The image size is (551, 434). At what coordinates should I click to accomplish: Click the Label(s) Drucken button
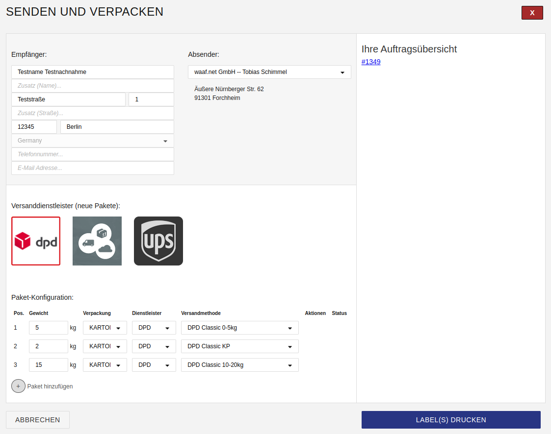(x=451, y=420)
